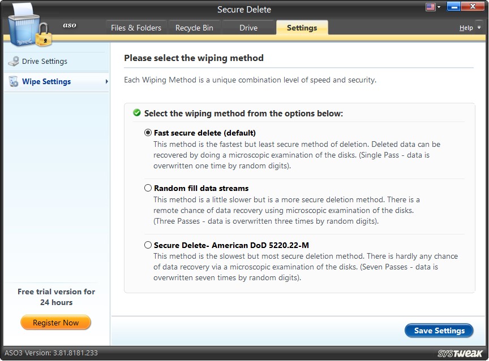Image resolution: width=489 pixels, height=361 pixels.
Task: Select the Fast secure delete radio button
Action: (x=148, y=133)
